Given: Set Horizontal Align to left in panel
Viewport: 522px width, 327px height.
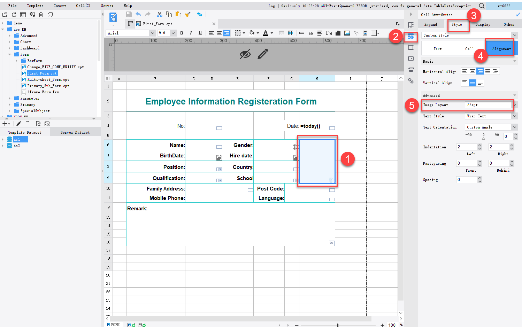Looking at the screenshot, I should (465, 71).
